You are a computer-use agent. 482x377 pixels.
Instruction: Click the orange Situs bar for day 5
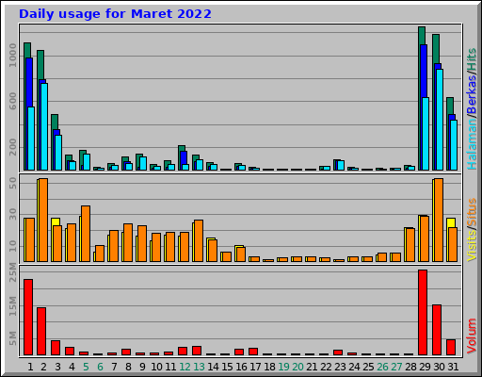(86, 234)
